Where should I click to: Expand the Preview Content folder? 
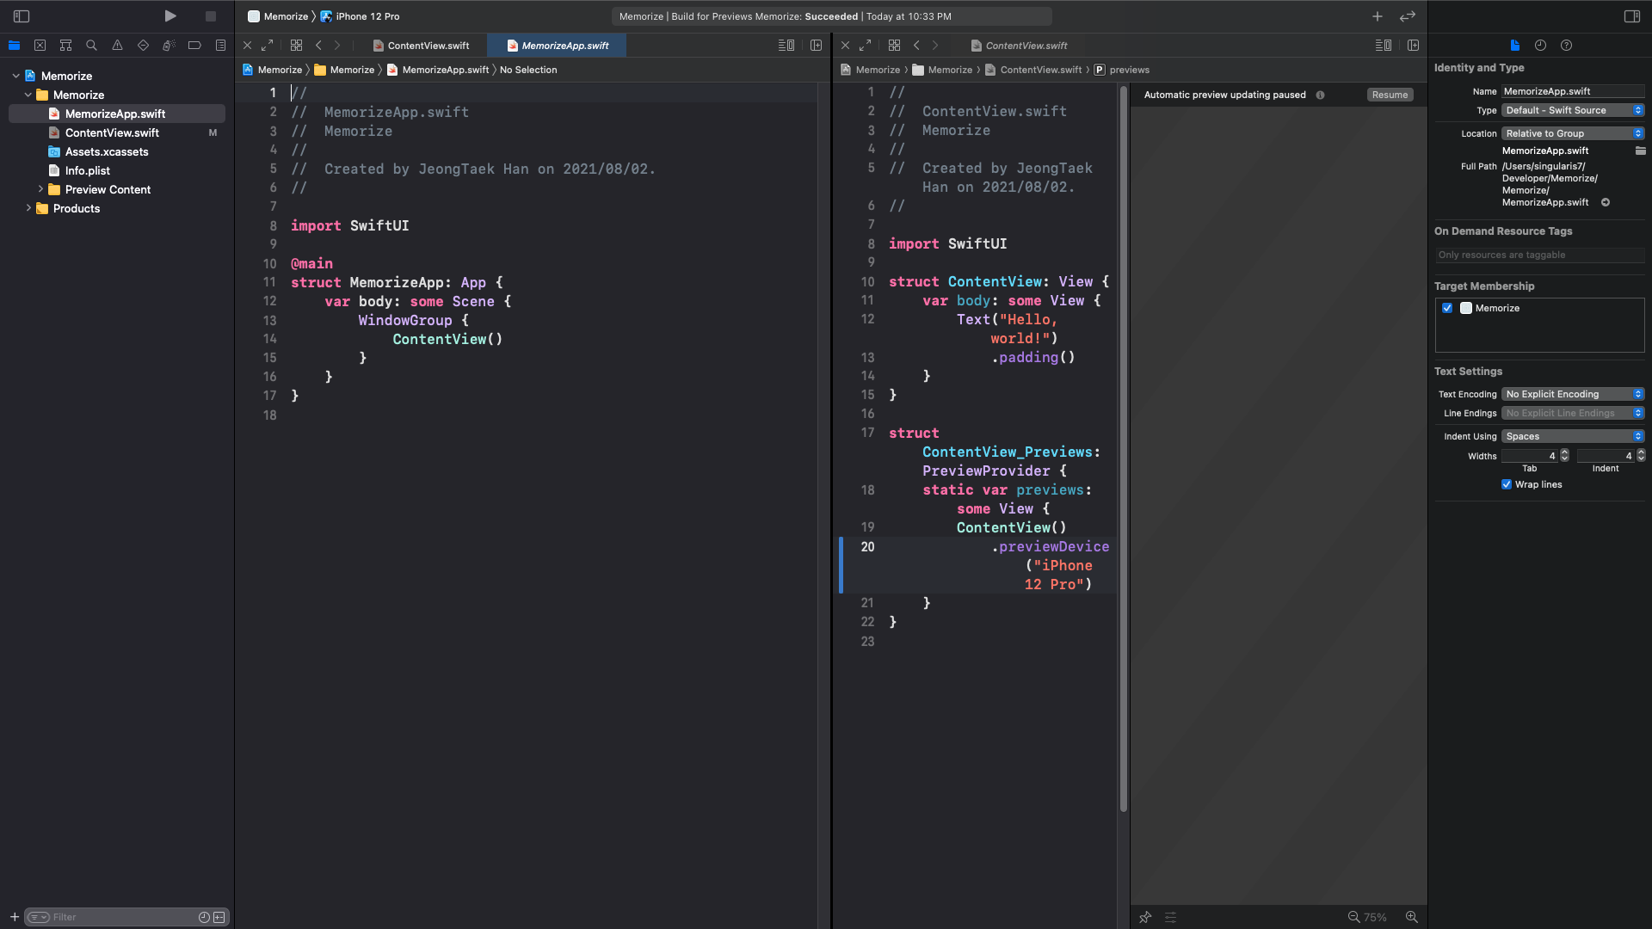coord(40,189)
